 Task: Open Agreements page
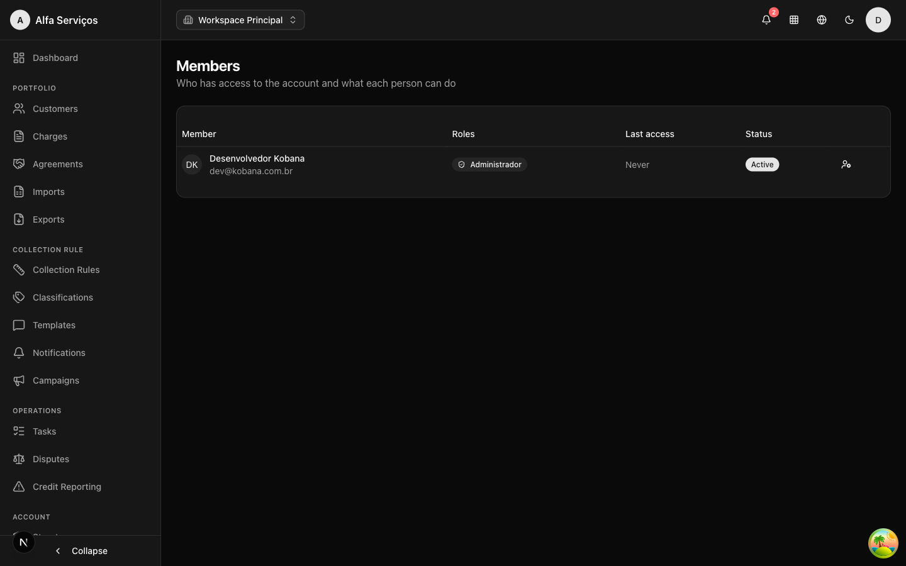(80, 164)
